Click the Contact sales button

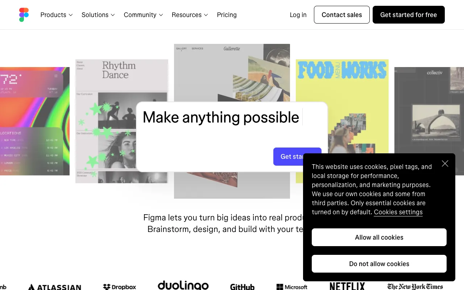click(x=342, y=15)
